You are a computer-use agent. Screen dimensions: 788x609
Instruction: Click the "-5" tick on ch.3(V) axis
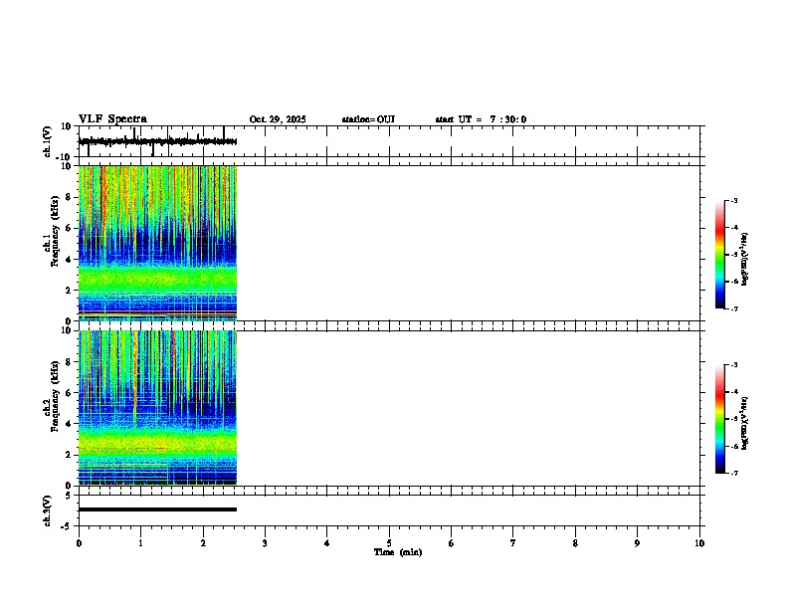coord(67,526)
